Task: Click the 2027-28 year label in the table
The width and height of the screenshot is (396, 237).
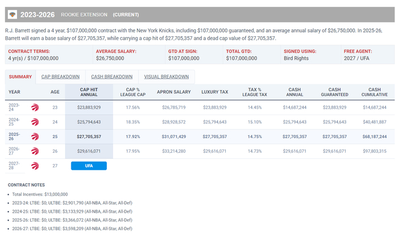Action: [14, 166]
